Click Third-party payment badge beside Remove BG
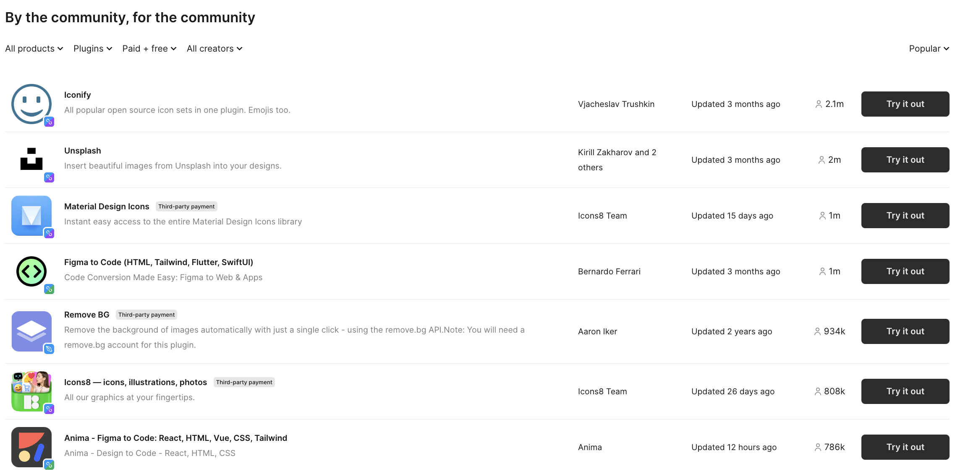This screenshot has width=968, height=474. pos(147,315)
